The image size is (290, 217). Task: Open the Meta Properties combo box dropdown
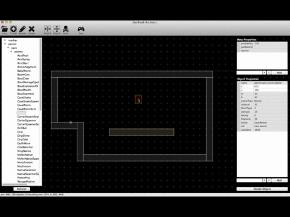tap(264, 72)
